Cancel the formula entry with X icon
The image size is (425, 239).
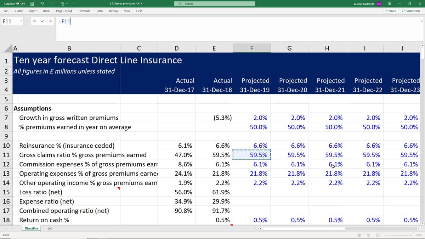(34, 21)
